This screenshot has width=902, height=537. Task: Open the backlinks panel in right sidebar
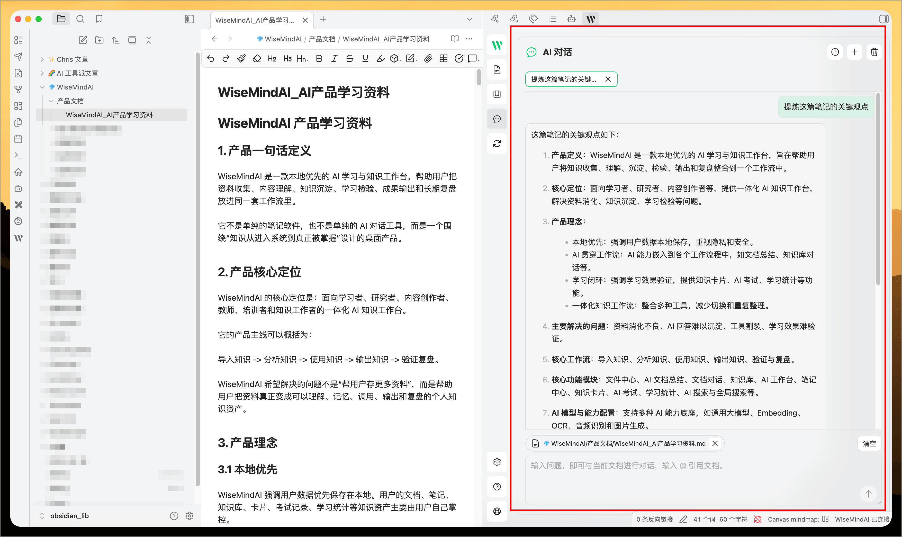[495, 19]
